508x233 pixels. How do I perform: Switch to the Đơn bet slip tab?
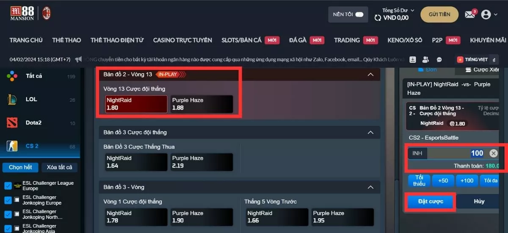[x=427, y=69]
